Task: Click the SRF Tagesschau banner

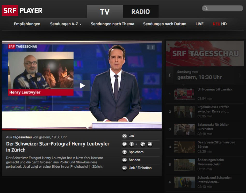Action: (x=205, y=53)
